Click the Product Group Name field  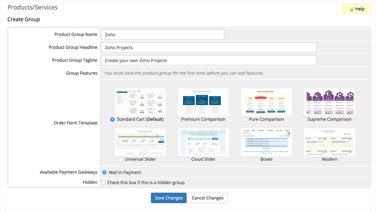(x=162, y=35)
